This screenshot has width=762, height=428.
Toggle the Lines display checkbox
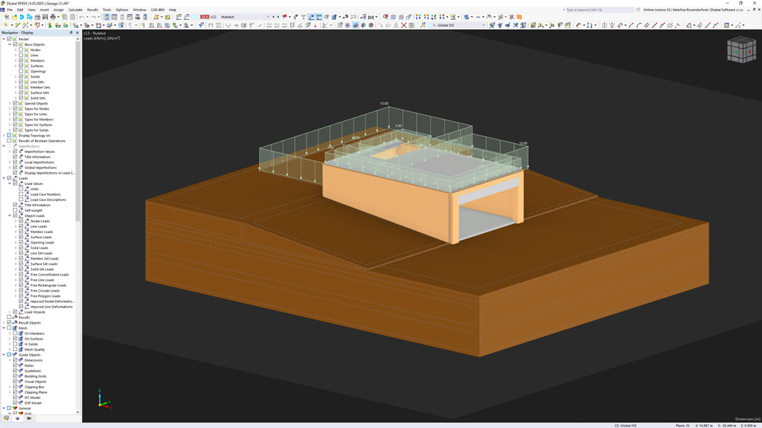[x=21, y=56]
